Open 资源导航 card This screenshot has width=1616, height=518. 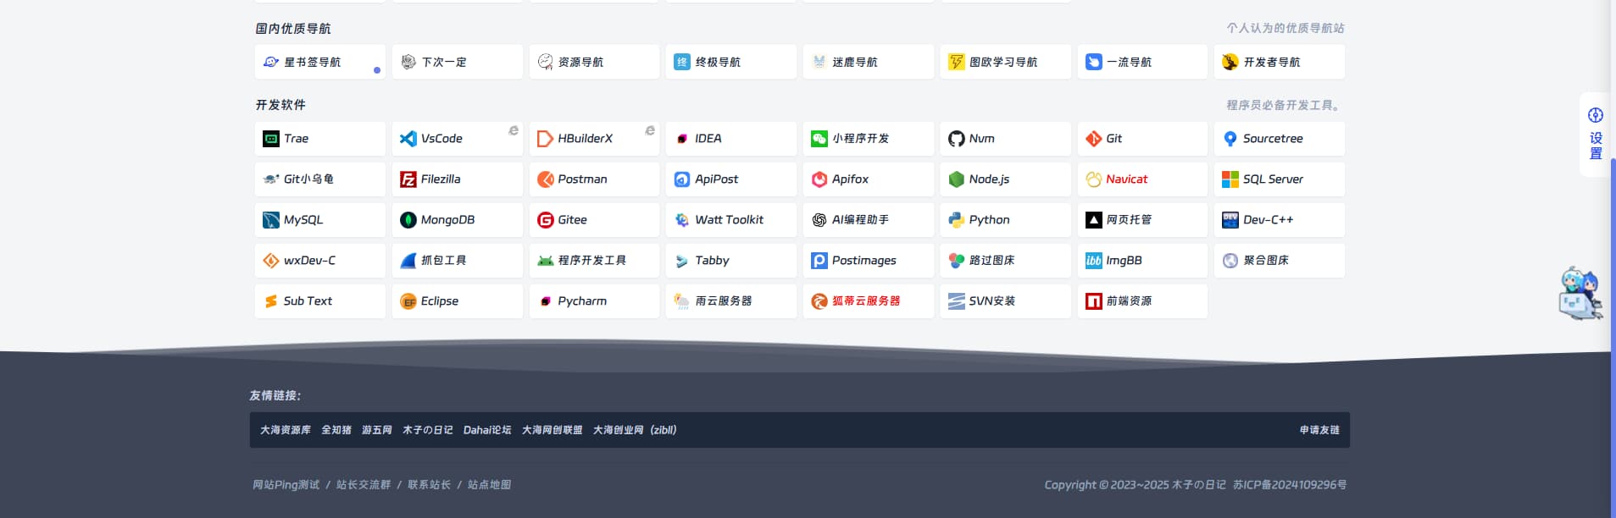(595, 62)
